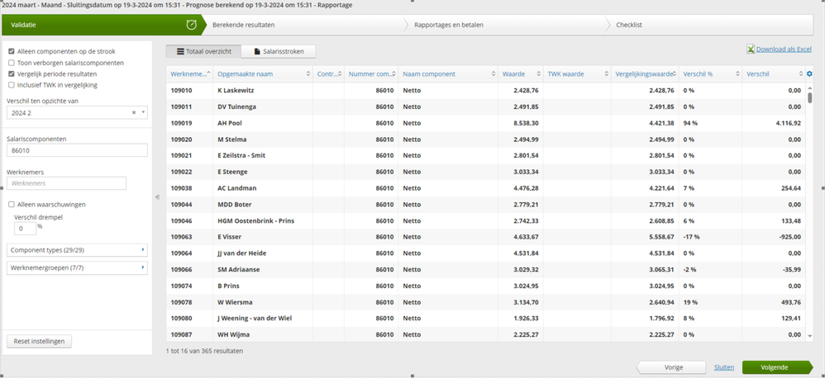The image size is (825, 383).
Task: Sort by Verschil % column arrows
Action: (x=737, y=74)
